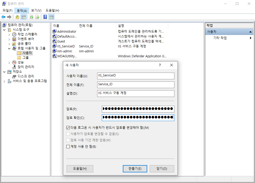Open the 파일(F) menu

point(8,11)
